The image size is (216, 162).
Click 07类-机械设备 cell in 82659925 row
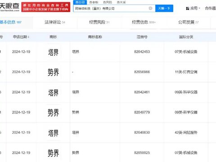click(186, 153)
